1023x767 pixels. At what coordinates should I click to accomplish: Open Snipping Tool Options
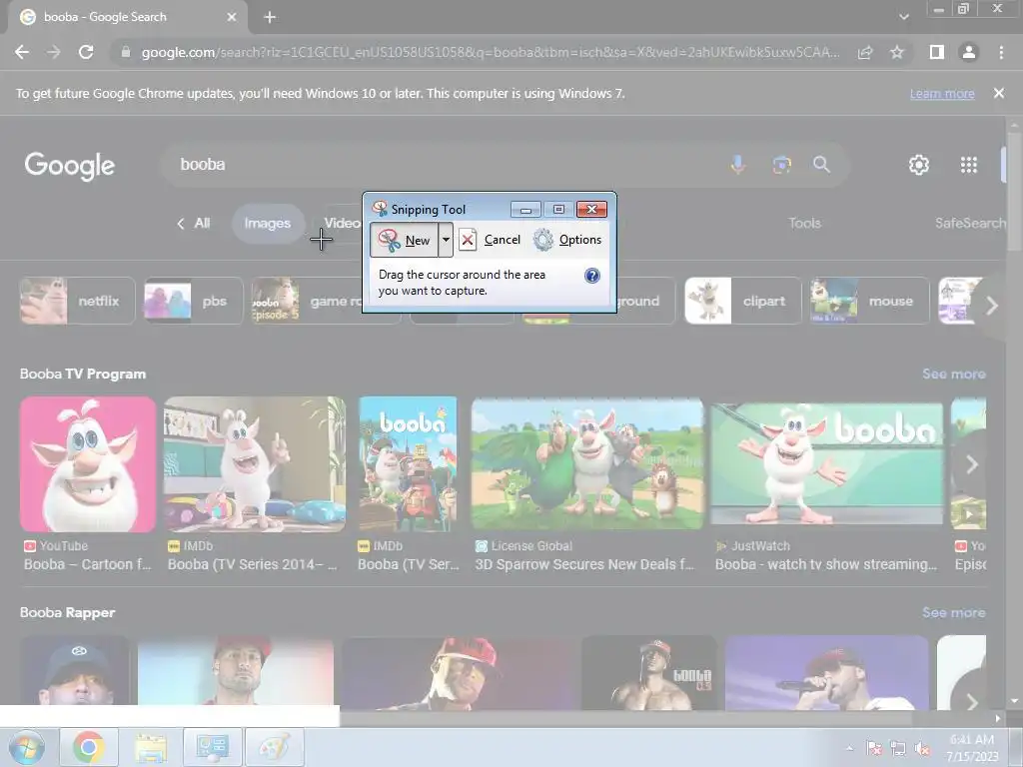[567, 240]
